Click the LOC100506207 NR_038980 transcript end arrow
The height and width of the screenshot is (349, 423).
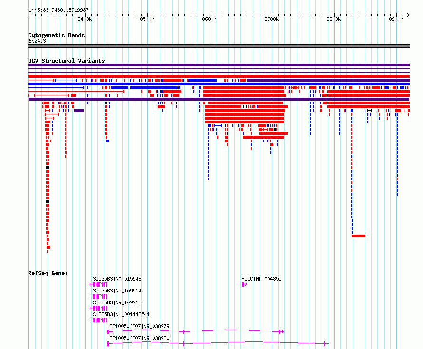point(327,344)
